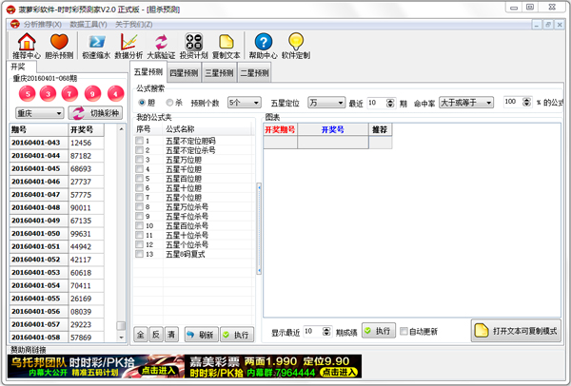Image resolution: width=571 pixels, height=386 pixels.
Task: Click the app logo in the menu bar
Action: tap(15, 25)
